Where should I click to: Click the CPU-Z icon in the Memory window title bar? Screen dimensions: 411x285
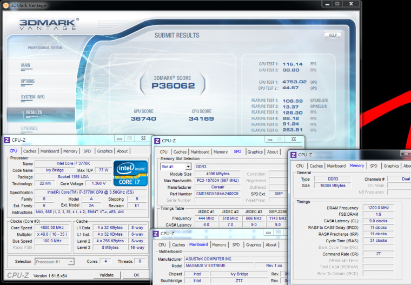(294, 154)
